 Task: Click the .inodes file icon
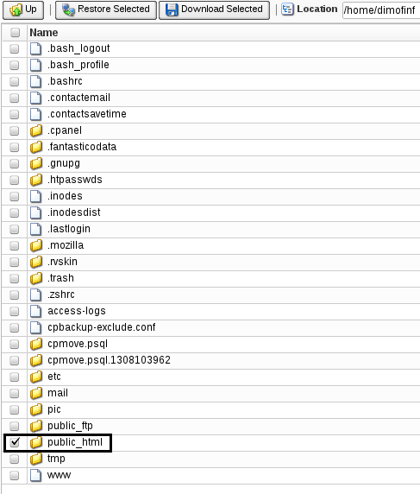[35, 196]
